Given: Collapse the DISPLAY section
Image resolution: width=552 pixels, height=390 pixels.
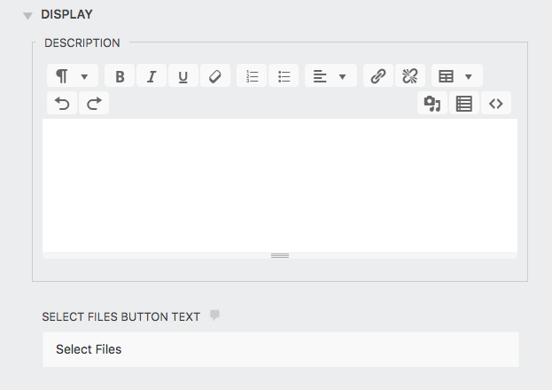Looking at the screenshot, I should click(x=27, y=15).
